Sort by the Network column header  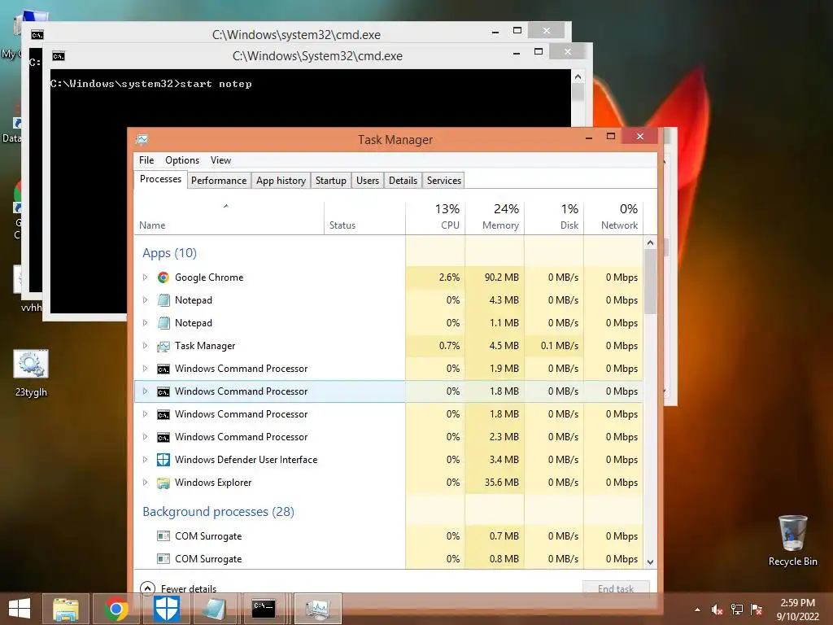[x=613, y=218]
